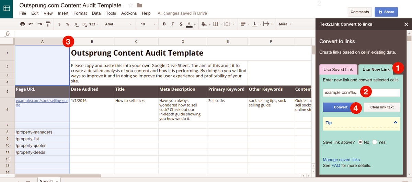Undo the last action
412x182 pixels.
(x=31, y=24)
